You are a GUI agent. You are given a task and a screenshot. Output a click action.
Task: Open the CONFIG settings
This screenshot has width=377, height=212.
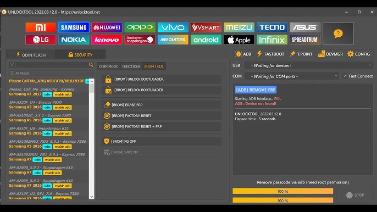[359, 54]
